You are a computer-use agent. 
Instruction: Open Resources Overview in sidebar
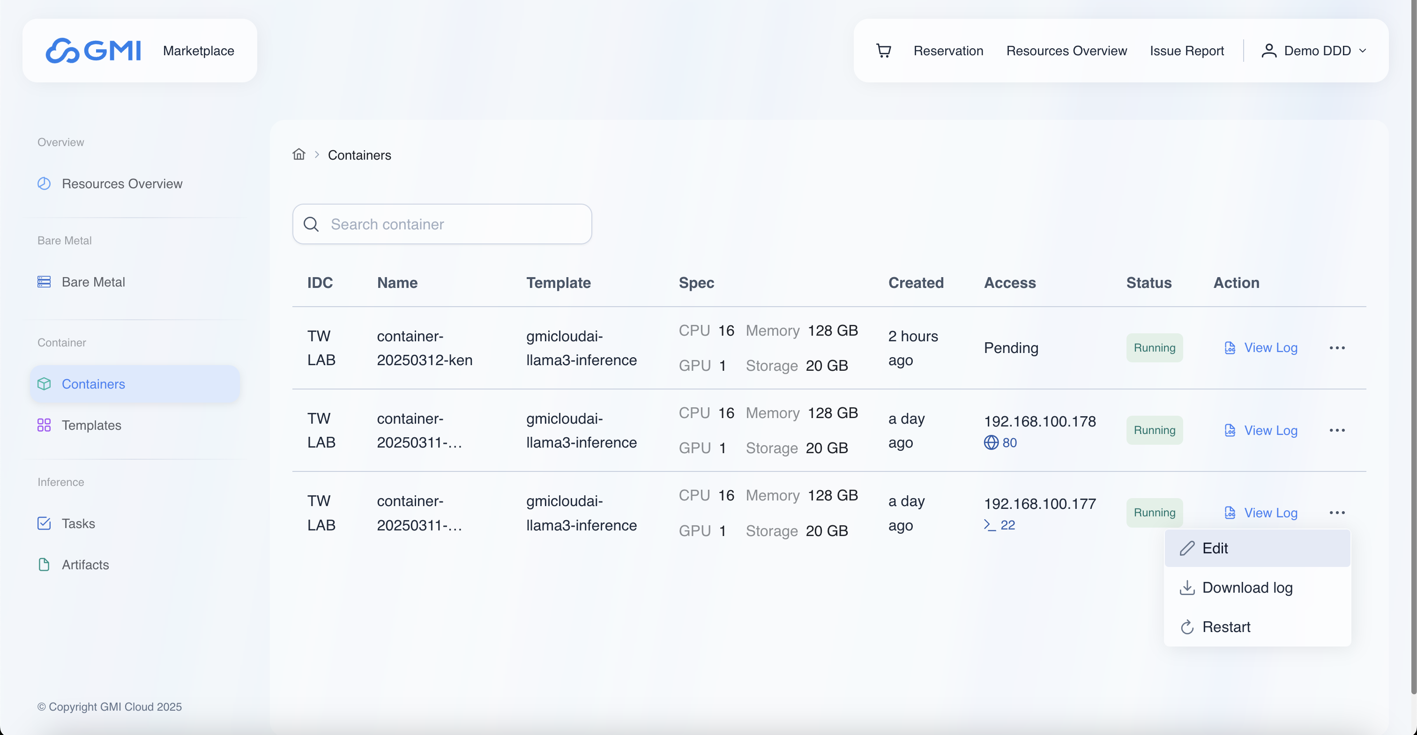pos(121,183)
